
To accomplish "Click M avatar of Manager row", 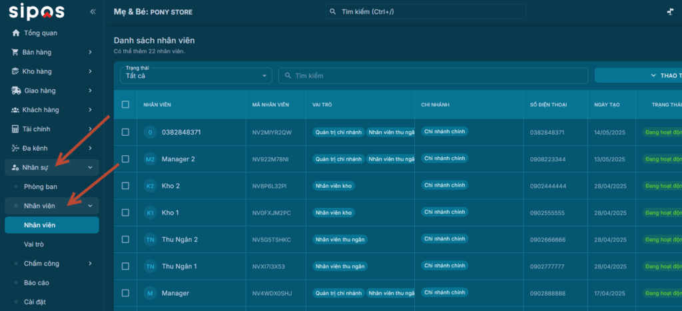I will pyautogui.click(x=150, y=293).
